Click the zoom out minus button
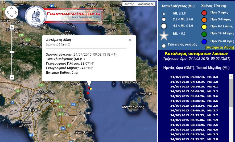Viewport: 235px width, 142px height. pyautogui.click(x=12, y=77)
